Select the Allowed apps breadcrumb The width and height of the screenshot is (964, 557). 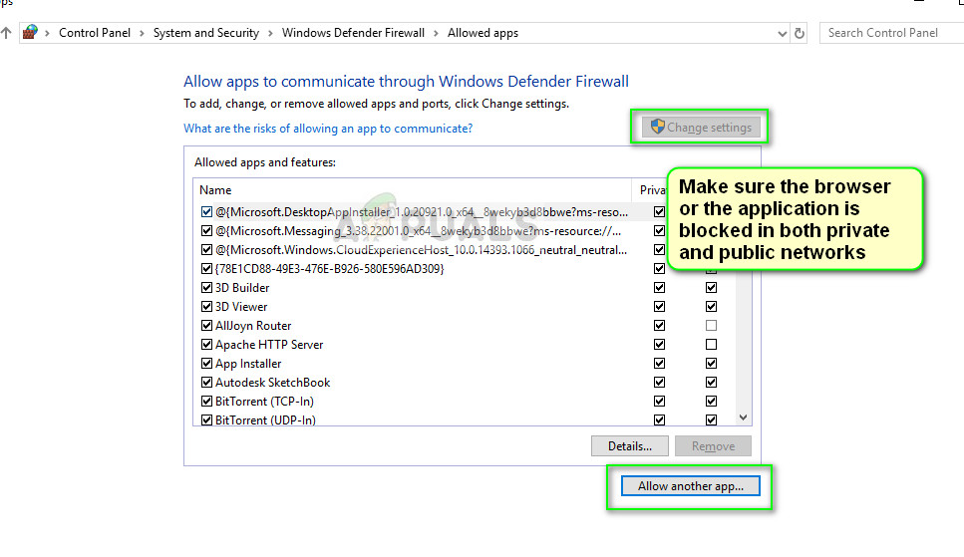[x=482, y=33]
